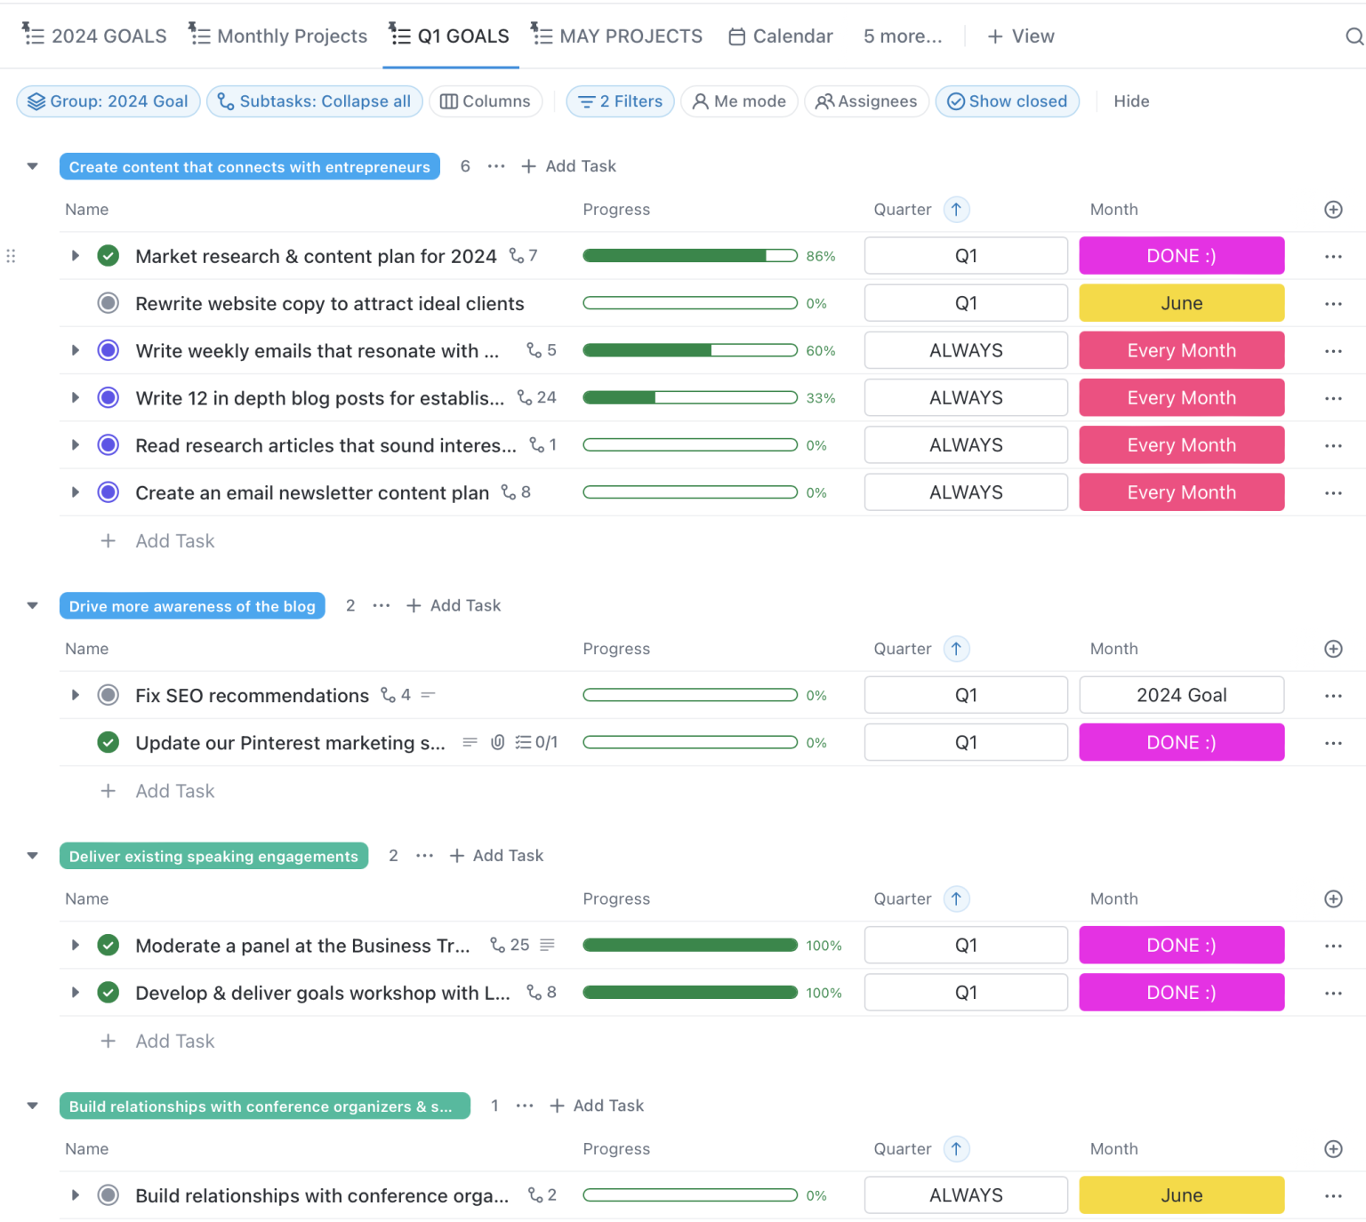Image resolution: width=1366 pixels, height=1222 pixels.
Task: Toggle status circle for Rewrite website copy
Action: 108,304
